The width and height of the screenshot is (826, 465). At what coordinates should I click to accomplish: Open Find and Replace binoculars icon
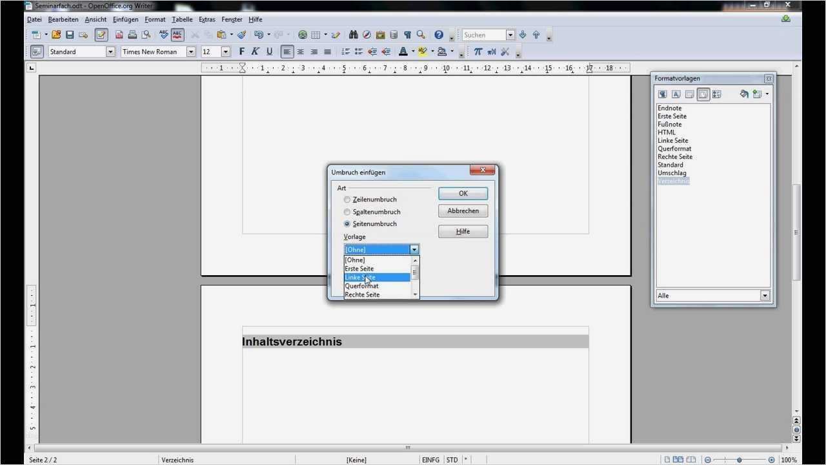coord(353,35)
